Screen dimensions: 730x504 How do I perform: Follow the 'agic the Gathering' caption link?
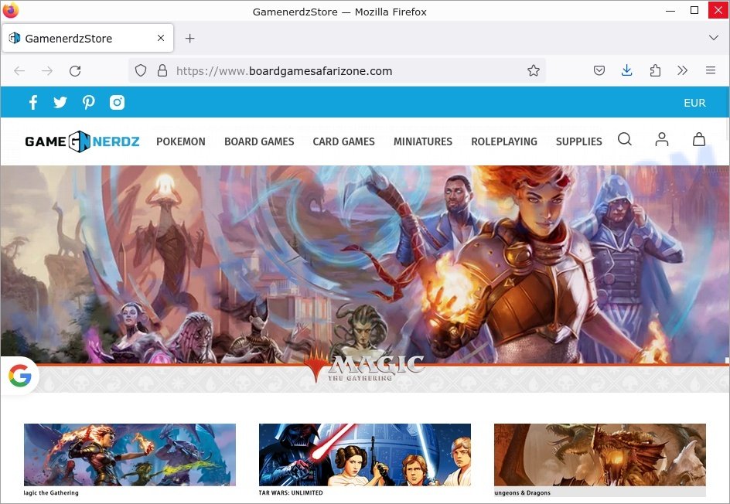pos(51,493)
